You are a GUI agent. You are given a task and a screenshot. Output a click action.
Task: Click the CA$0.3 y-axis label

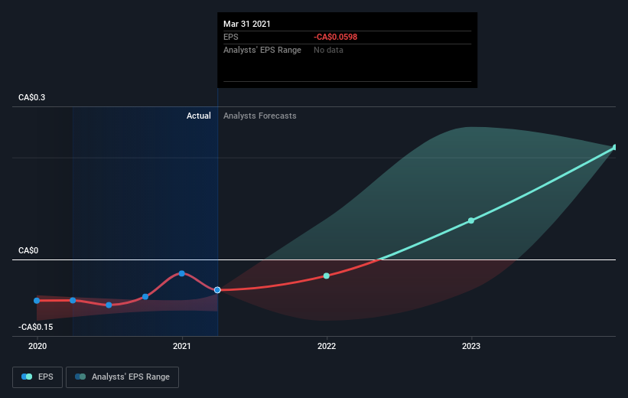31,97
